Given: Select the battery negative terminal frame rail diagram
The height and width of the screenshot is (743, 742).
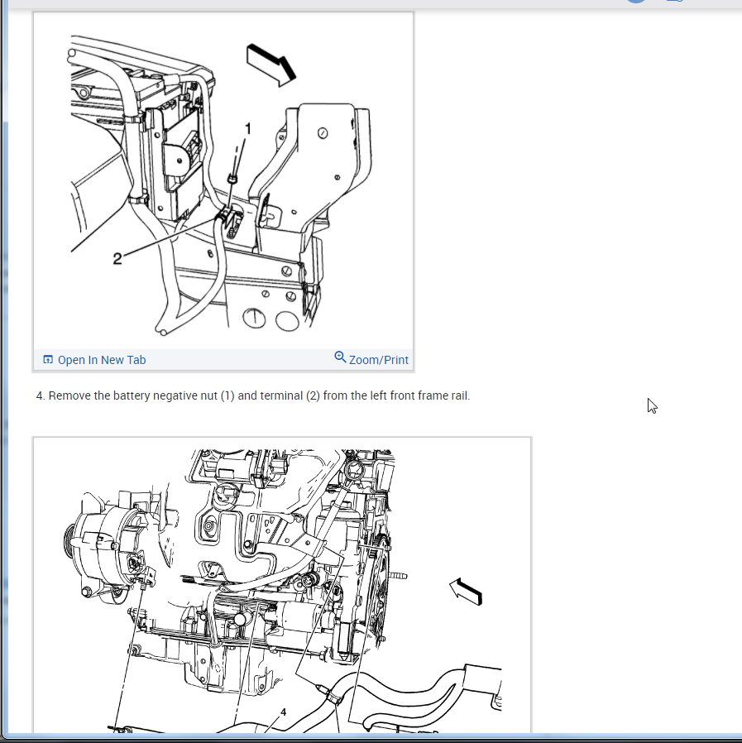Looking at the screenshot, I should (223, 181).
